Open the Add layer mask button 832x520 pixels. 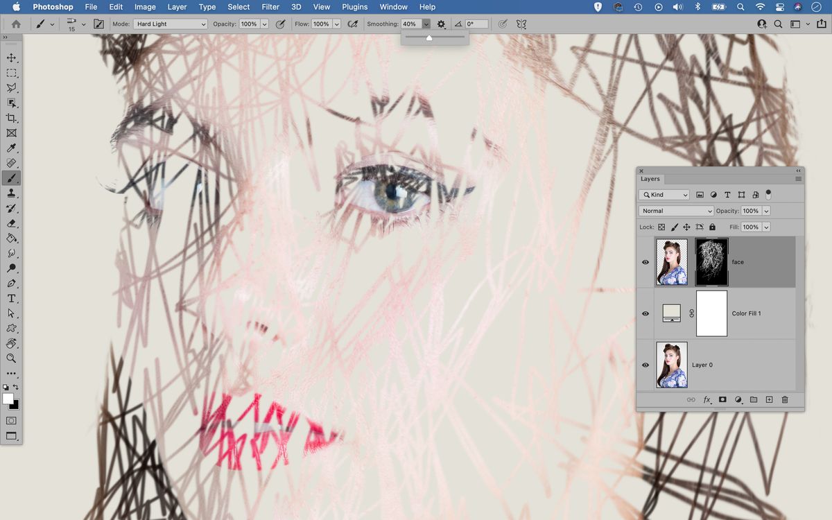722,399
